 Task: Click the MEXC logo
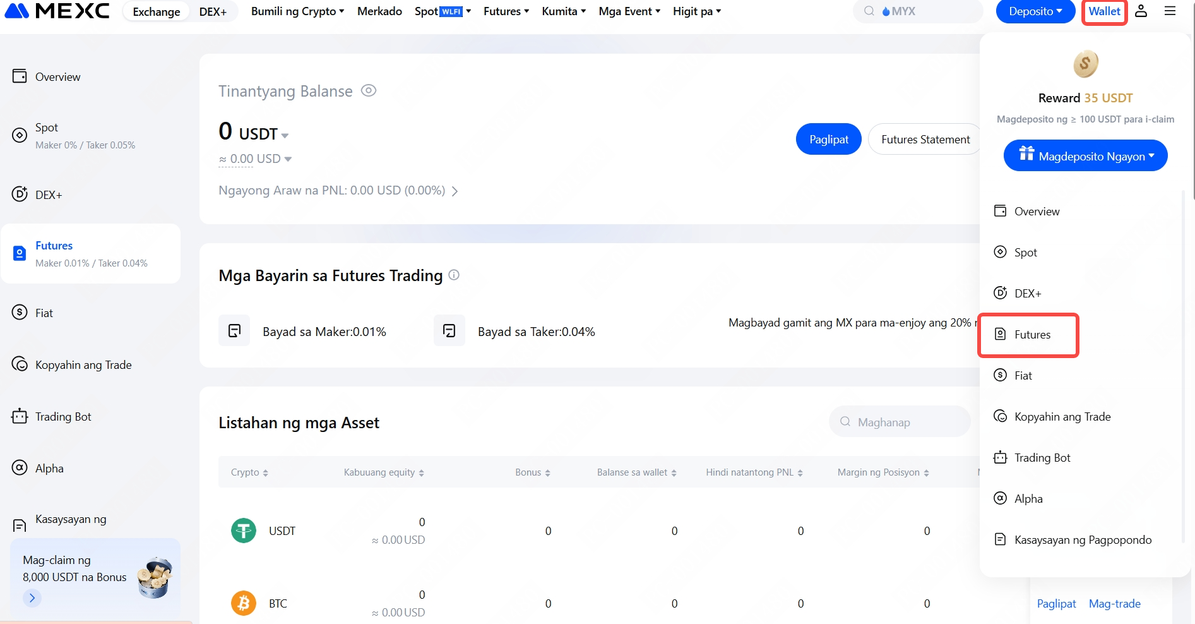click(x=57, y=11)
